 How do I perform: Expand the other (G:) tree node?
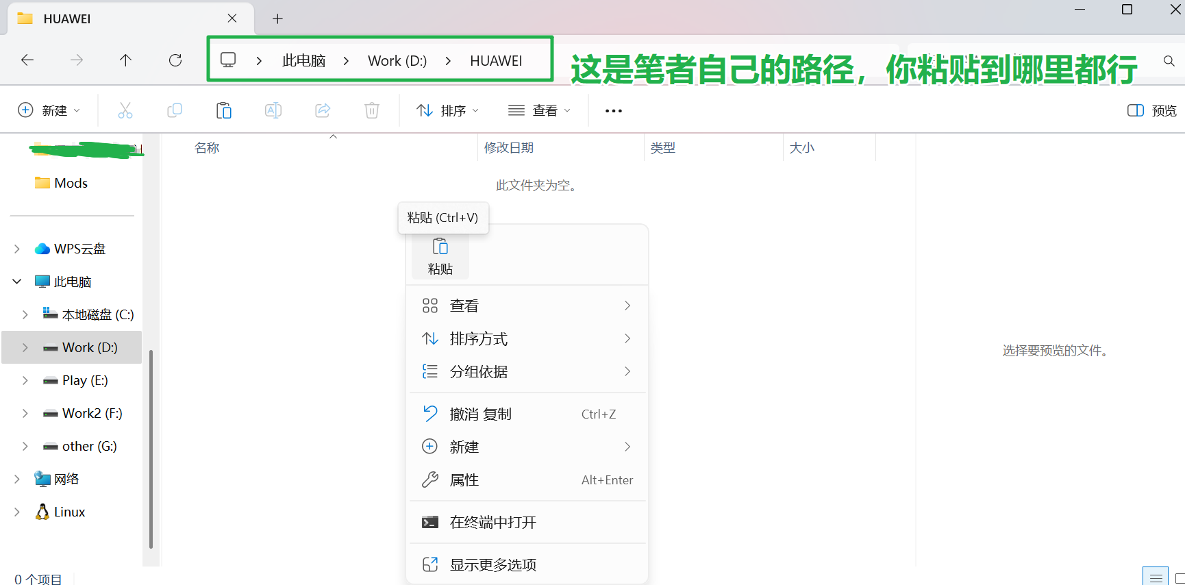point(25,446)
